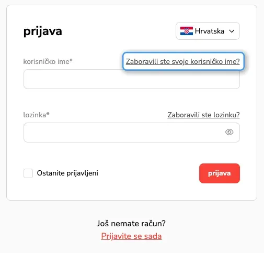This screenshot has height=253, width=264.
Task: Open Zaboravili ste lozinku link
Action: pos(203,115)
